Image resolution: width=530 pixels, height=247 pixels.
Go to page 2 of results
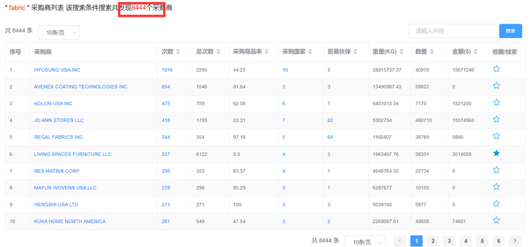pos(433,241)
